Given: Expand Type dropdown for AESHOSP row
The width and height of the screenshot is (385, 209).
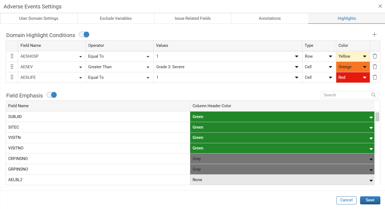Looking at the screenshot, I should pos(319,56).
